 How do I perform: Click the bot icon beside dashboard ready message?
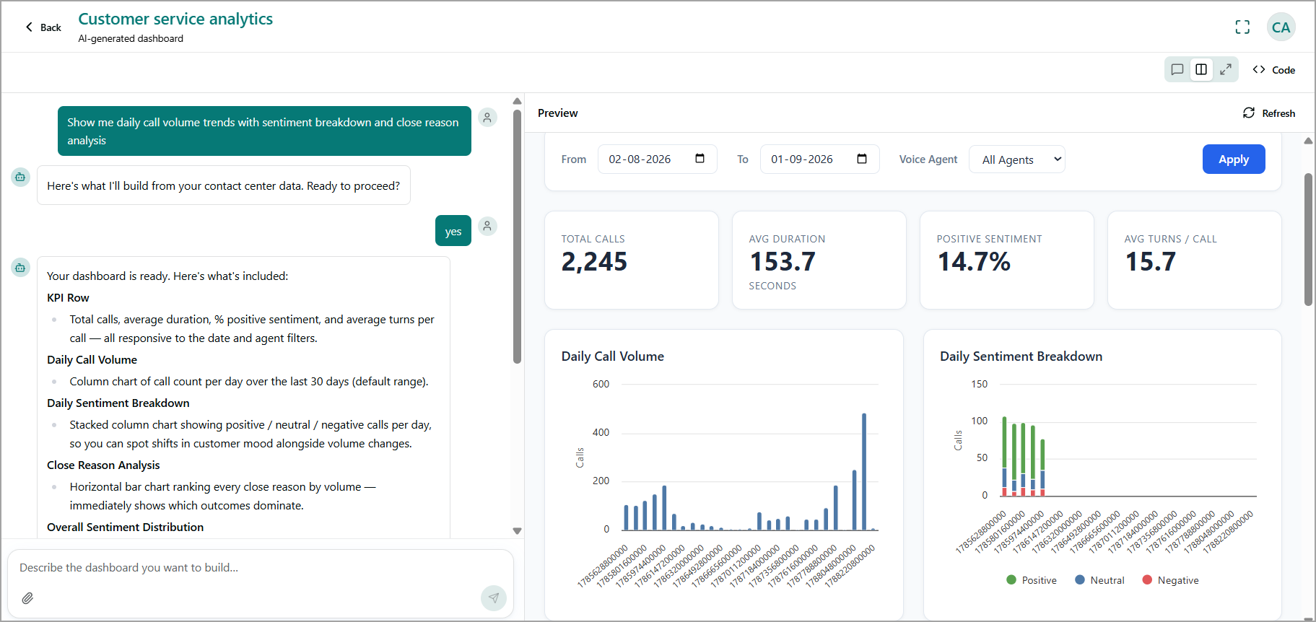[20, 268]
